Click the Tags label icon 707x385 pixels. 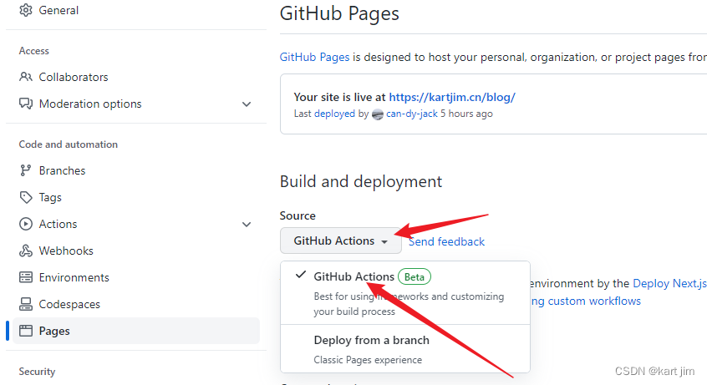25,197
